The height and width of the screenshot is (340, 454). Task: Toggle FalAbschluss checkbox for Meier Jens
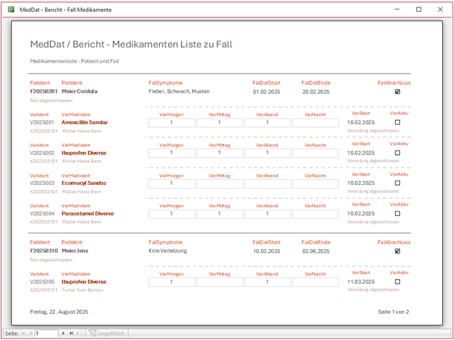pyautogui.click(x=397, y=251)
